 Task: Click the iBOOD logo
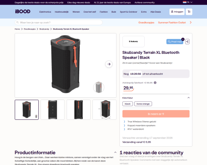(23, 11)
